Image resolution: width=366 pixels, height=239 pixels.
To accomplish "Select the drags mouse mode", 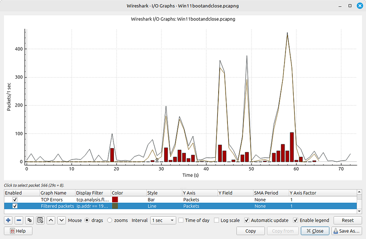I will 87,220.
